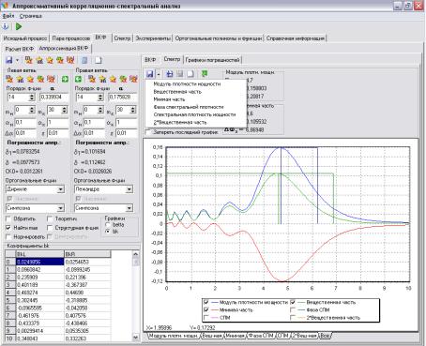Click the blue print icon in the spectrum graph toolbar

(169, 74)
